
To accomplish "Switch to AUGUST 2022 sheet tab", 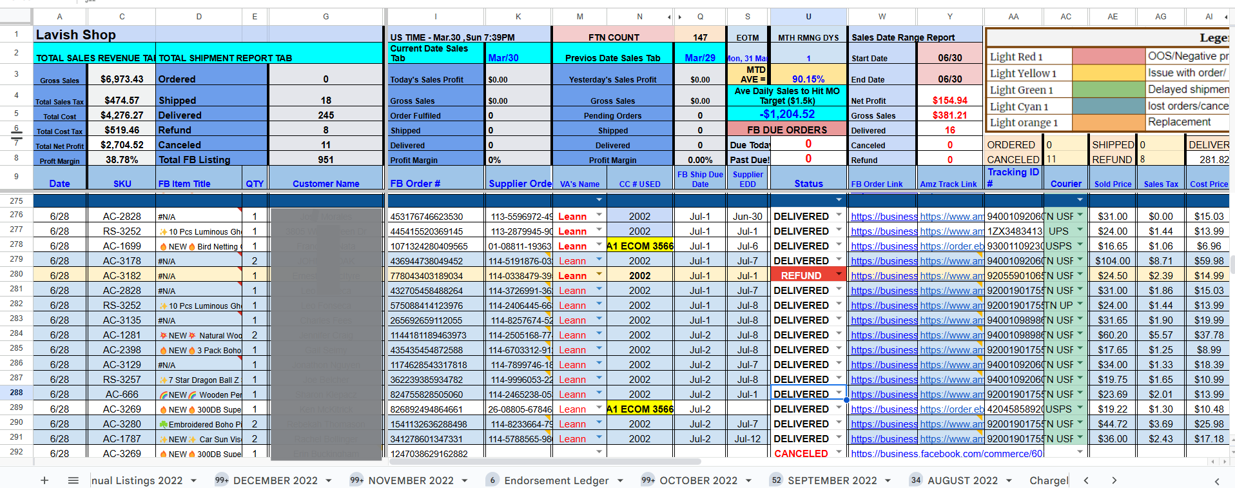I will coord(963,481).
